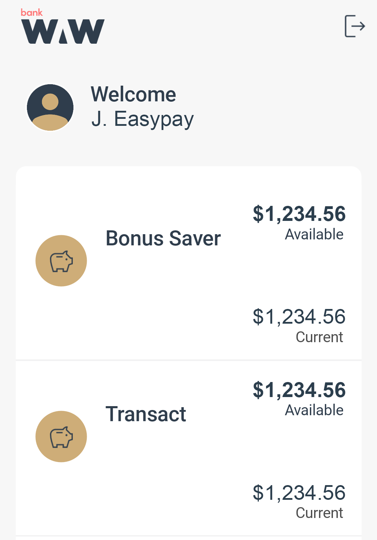The width and height of the screenshot is (377, 540).
Task: Click Transact's current balance amount
Action: 299,493
